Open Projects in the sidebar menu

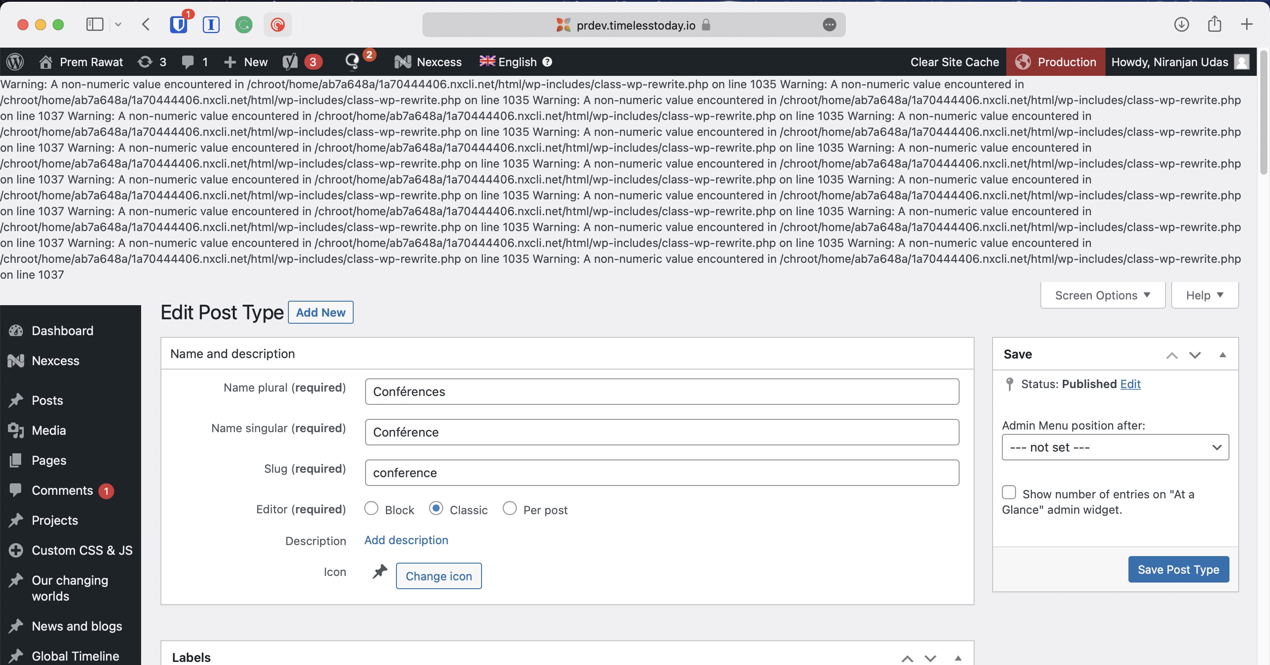point(55,520)
